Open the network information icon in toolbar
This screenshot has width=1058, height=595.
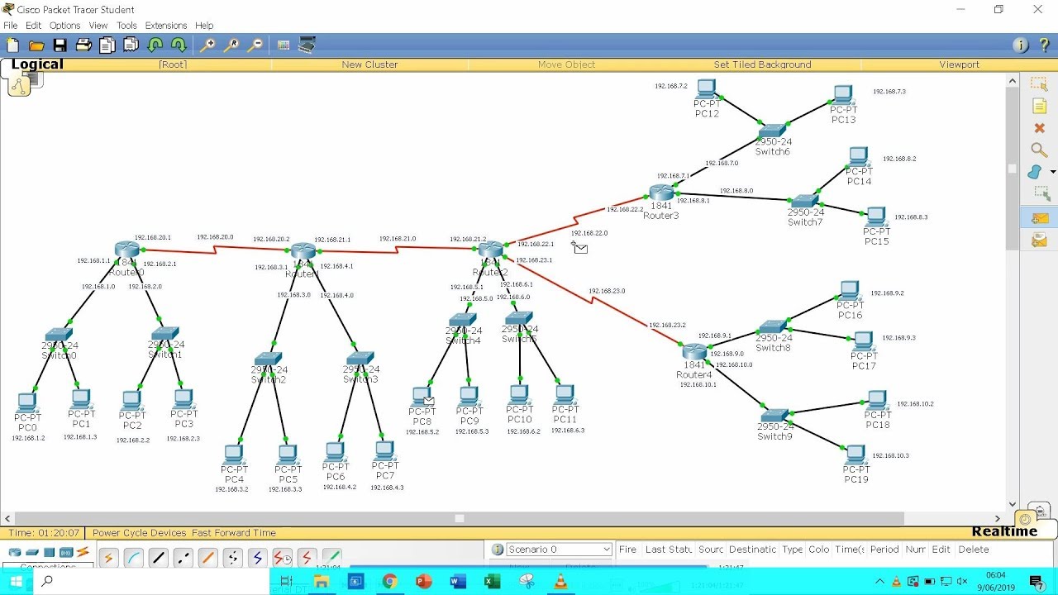(1021, 45)
